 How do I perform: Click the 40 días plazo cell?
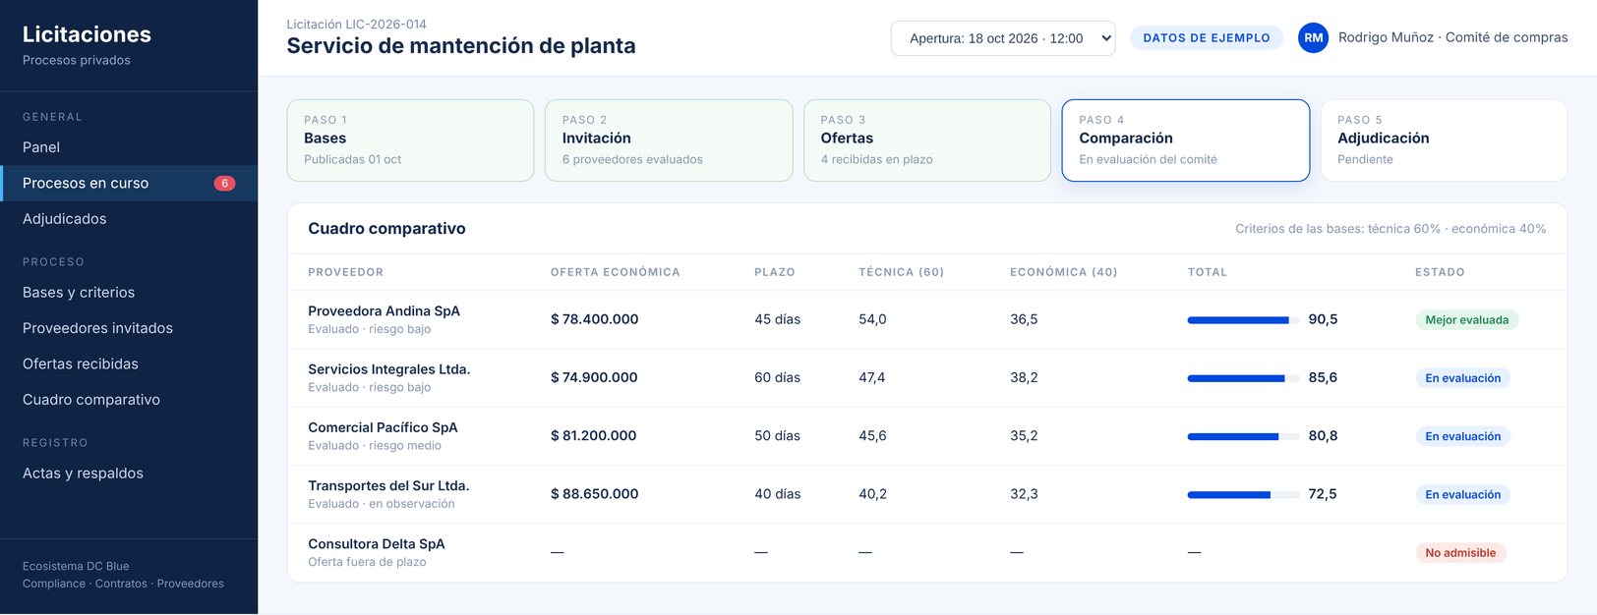(777, 494)
